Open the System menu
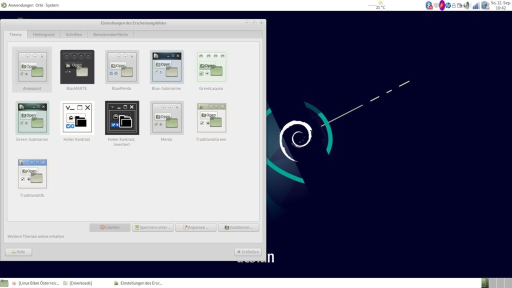Viewport: 512px width, 288px height. 52,5
